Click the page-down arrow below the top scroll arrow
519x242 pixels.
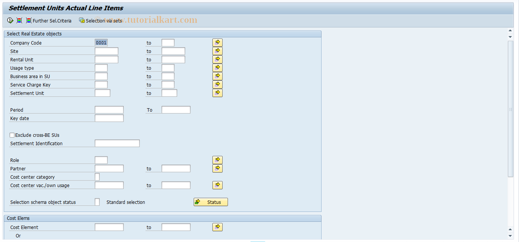(x=511, y=37)
